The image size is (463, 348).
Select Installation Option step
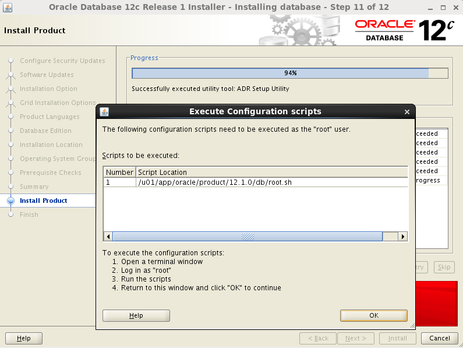48,89
